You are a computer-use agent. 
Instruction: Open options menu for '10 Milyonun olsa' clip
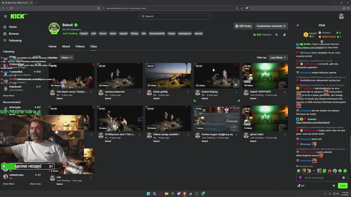(x=140, y=135)
